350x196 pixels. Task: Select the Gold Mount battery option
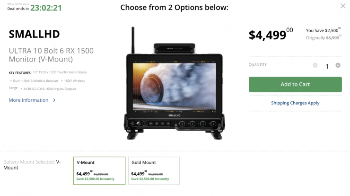click(x=154, y=171)
